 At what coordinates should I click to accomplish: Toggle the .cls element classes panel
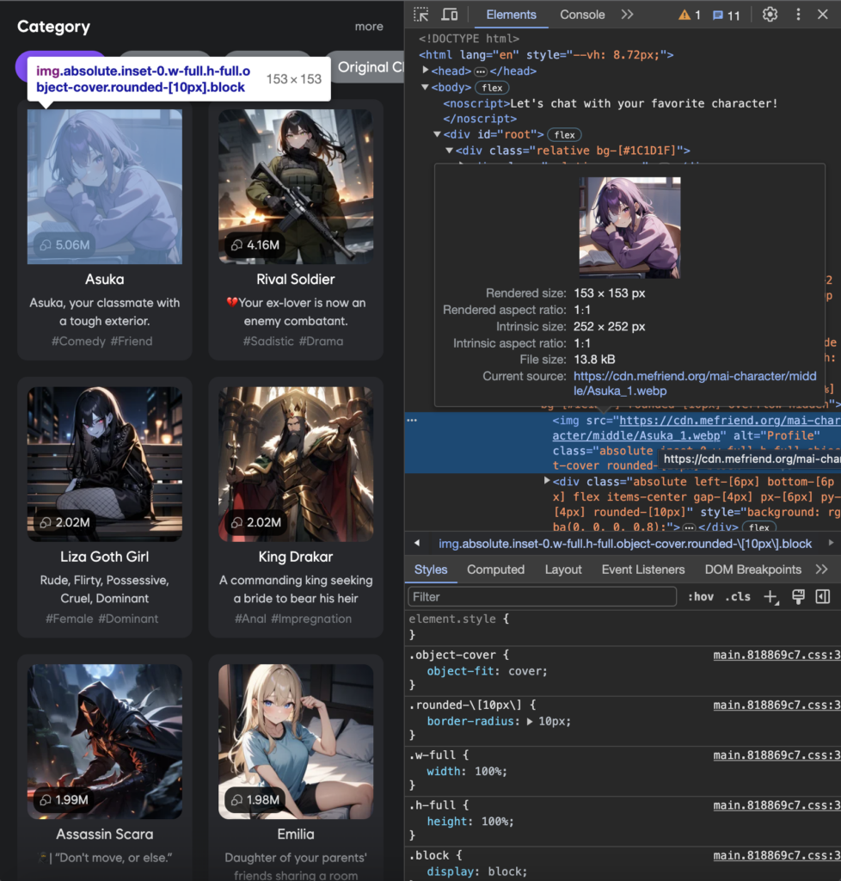tap(737, 597)
